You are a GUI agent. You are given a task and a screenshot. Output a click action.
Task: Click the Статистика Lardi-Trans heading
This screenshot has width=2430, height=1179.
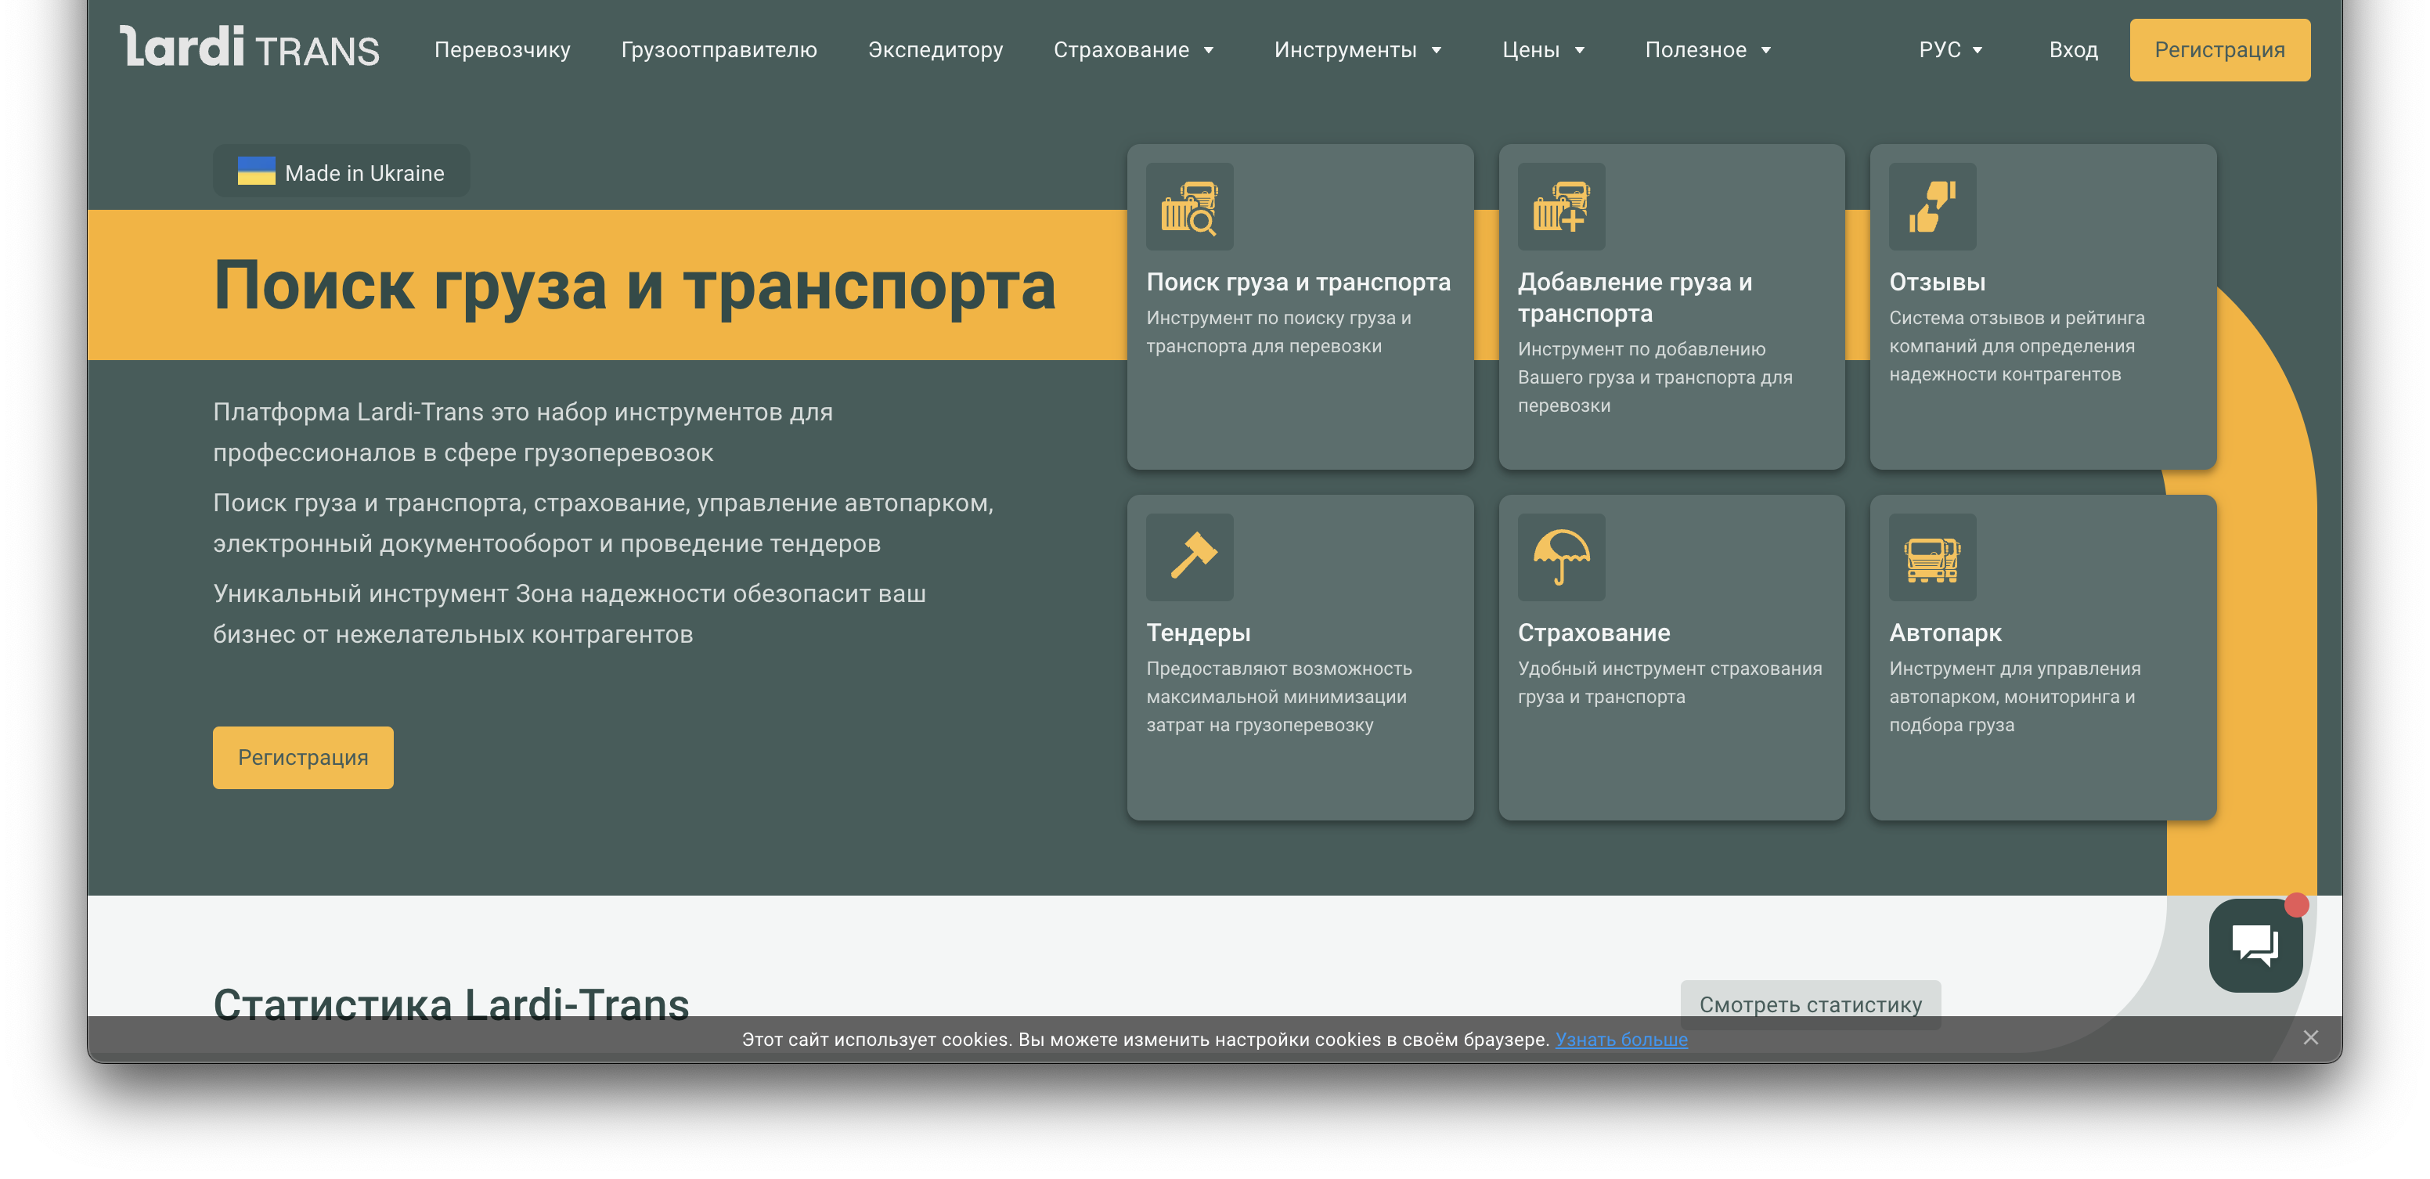click(451, 1004)
